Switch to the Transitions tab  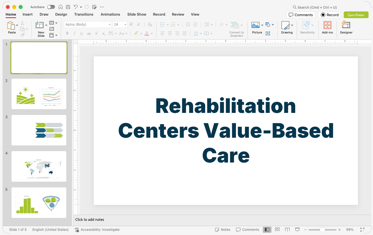(x=84, y=14)
